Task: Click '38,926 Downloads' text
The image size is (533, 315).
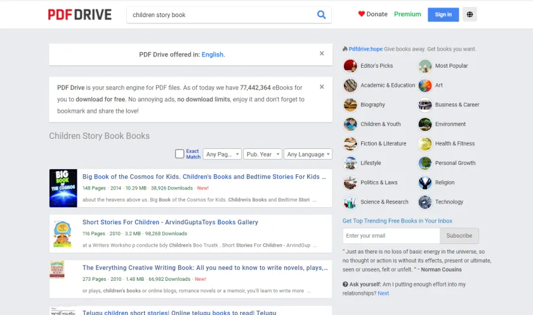Action: pyautogui.click(x=172, y=188)
